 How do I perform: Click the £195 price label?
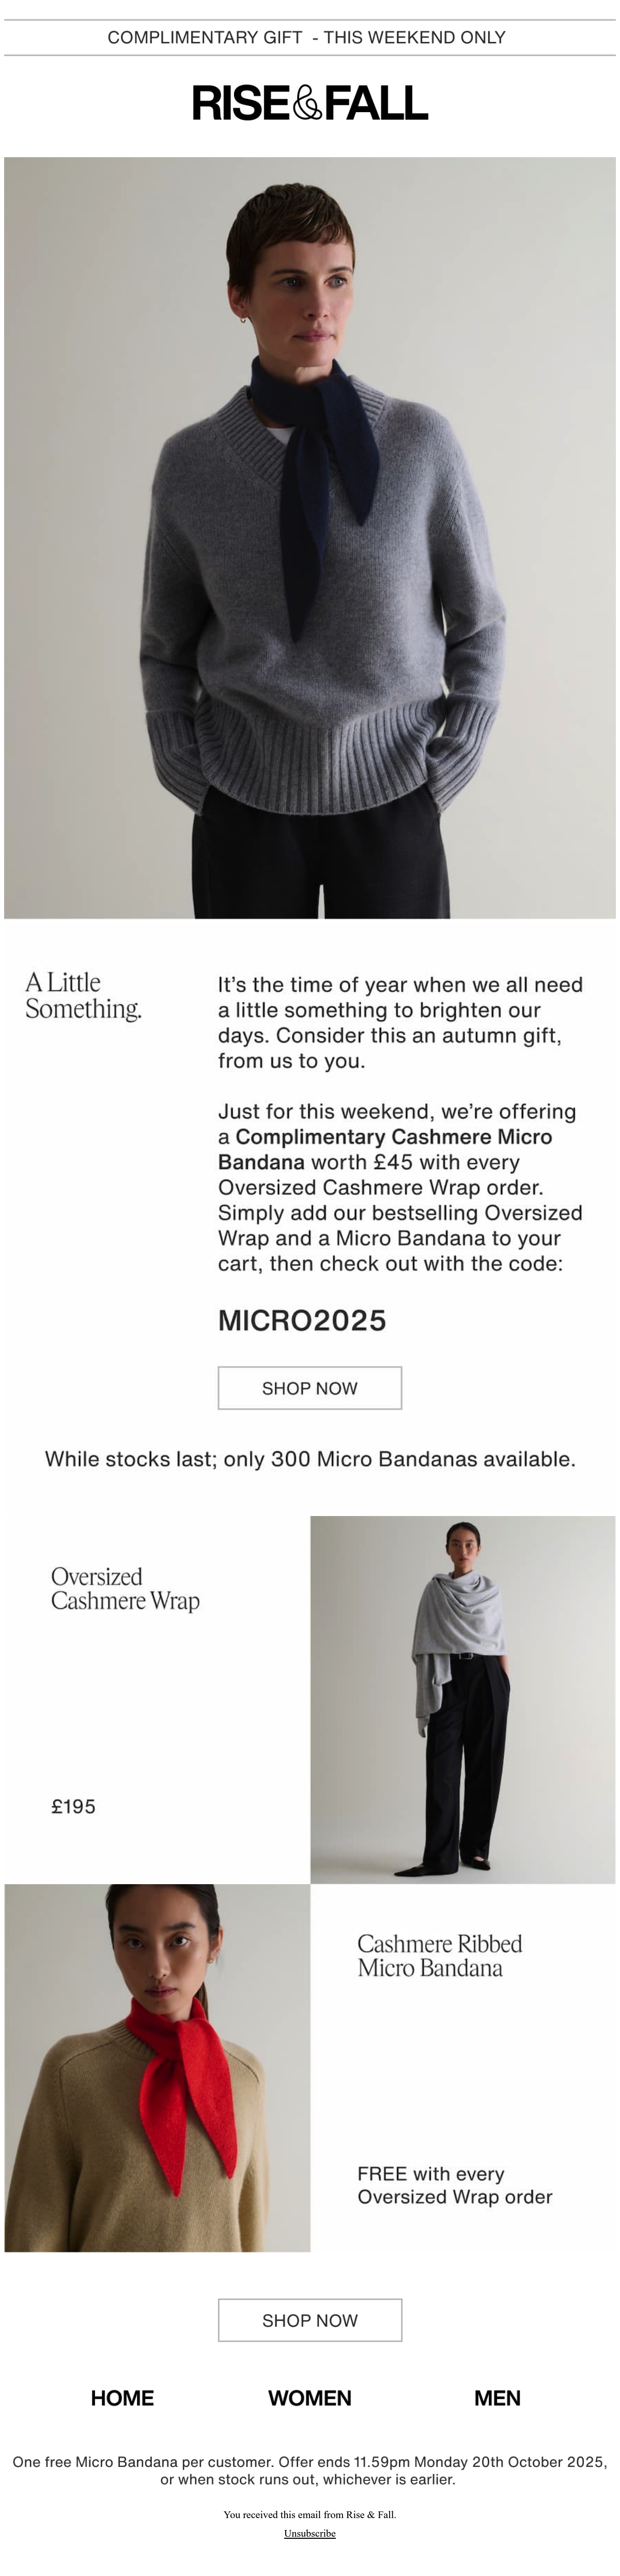73,1806
